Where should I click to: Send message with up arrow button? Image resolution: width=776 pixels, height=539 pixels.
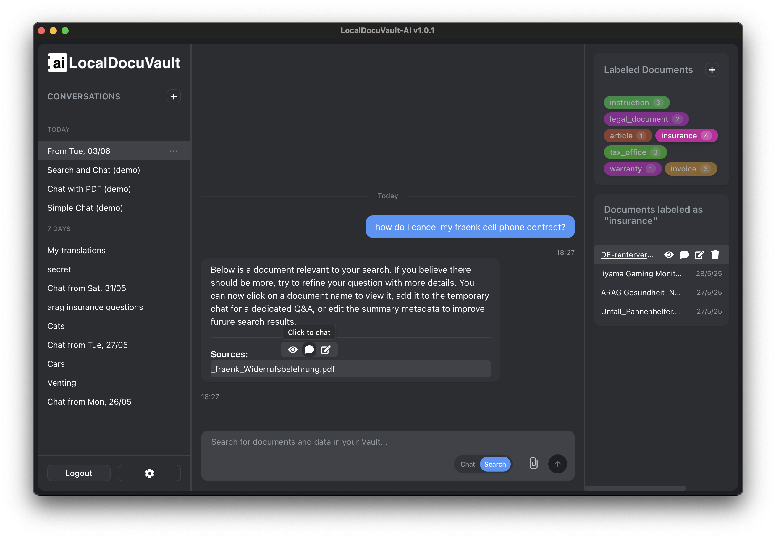tap(557, 464)
